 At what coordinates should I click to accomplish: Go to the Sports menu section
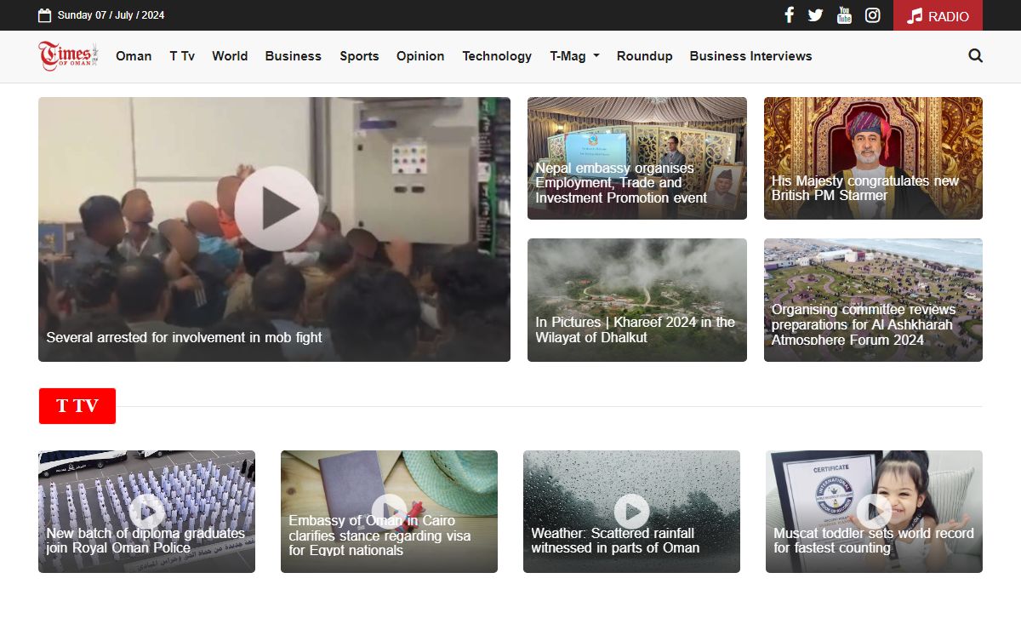(x=359, y=56)
